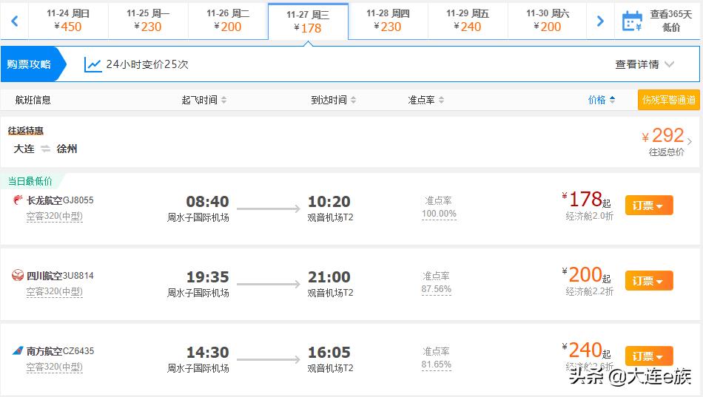Click 经济舱2.2折 discount text
The height and width of the screenshot is (397, 703).
[x=590, y=291]
